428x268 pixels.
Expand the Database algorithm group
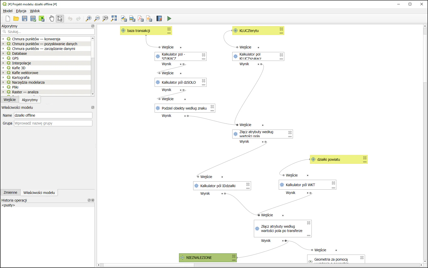click(x=3, y=53)
